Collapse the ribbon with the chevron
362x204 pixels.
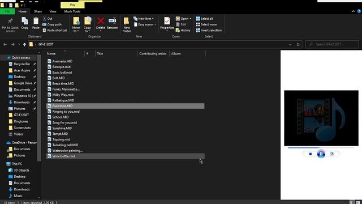point(353,11)
